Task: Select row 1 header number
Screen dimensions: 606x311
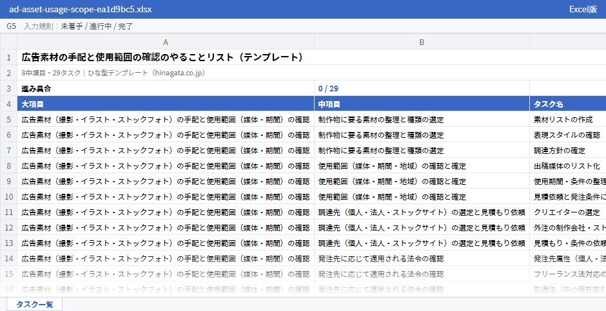Action: tap(8, 57)
